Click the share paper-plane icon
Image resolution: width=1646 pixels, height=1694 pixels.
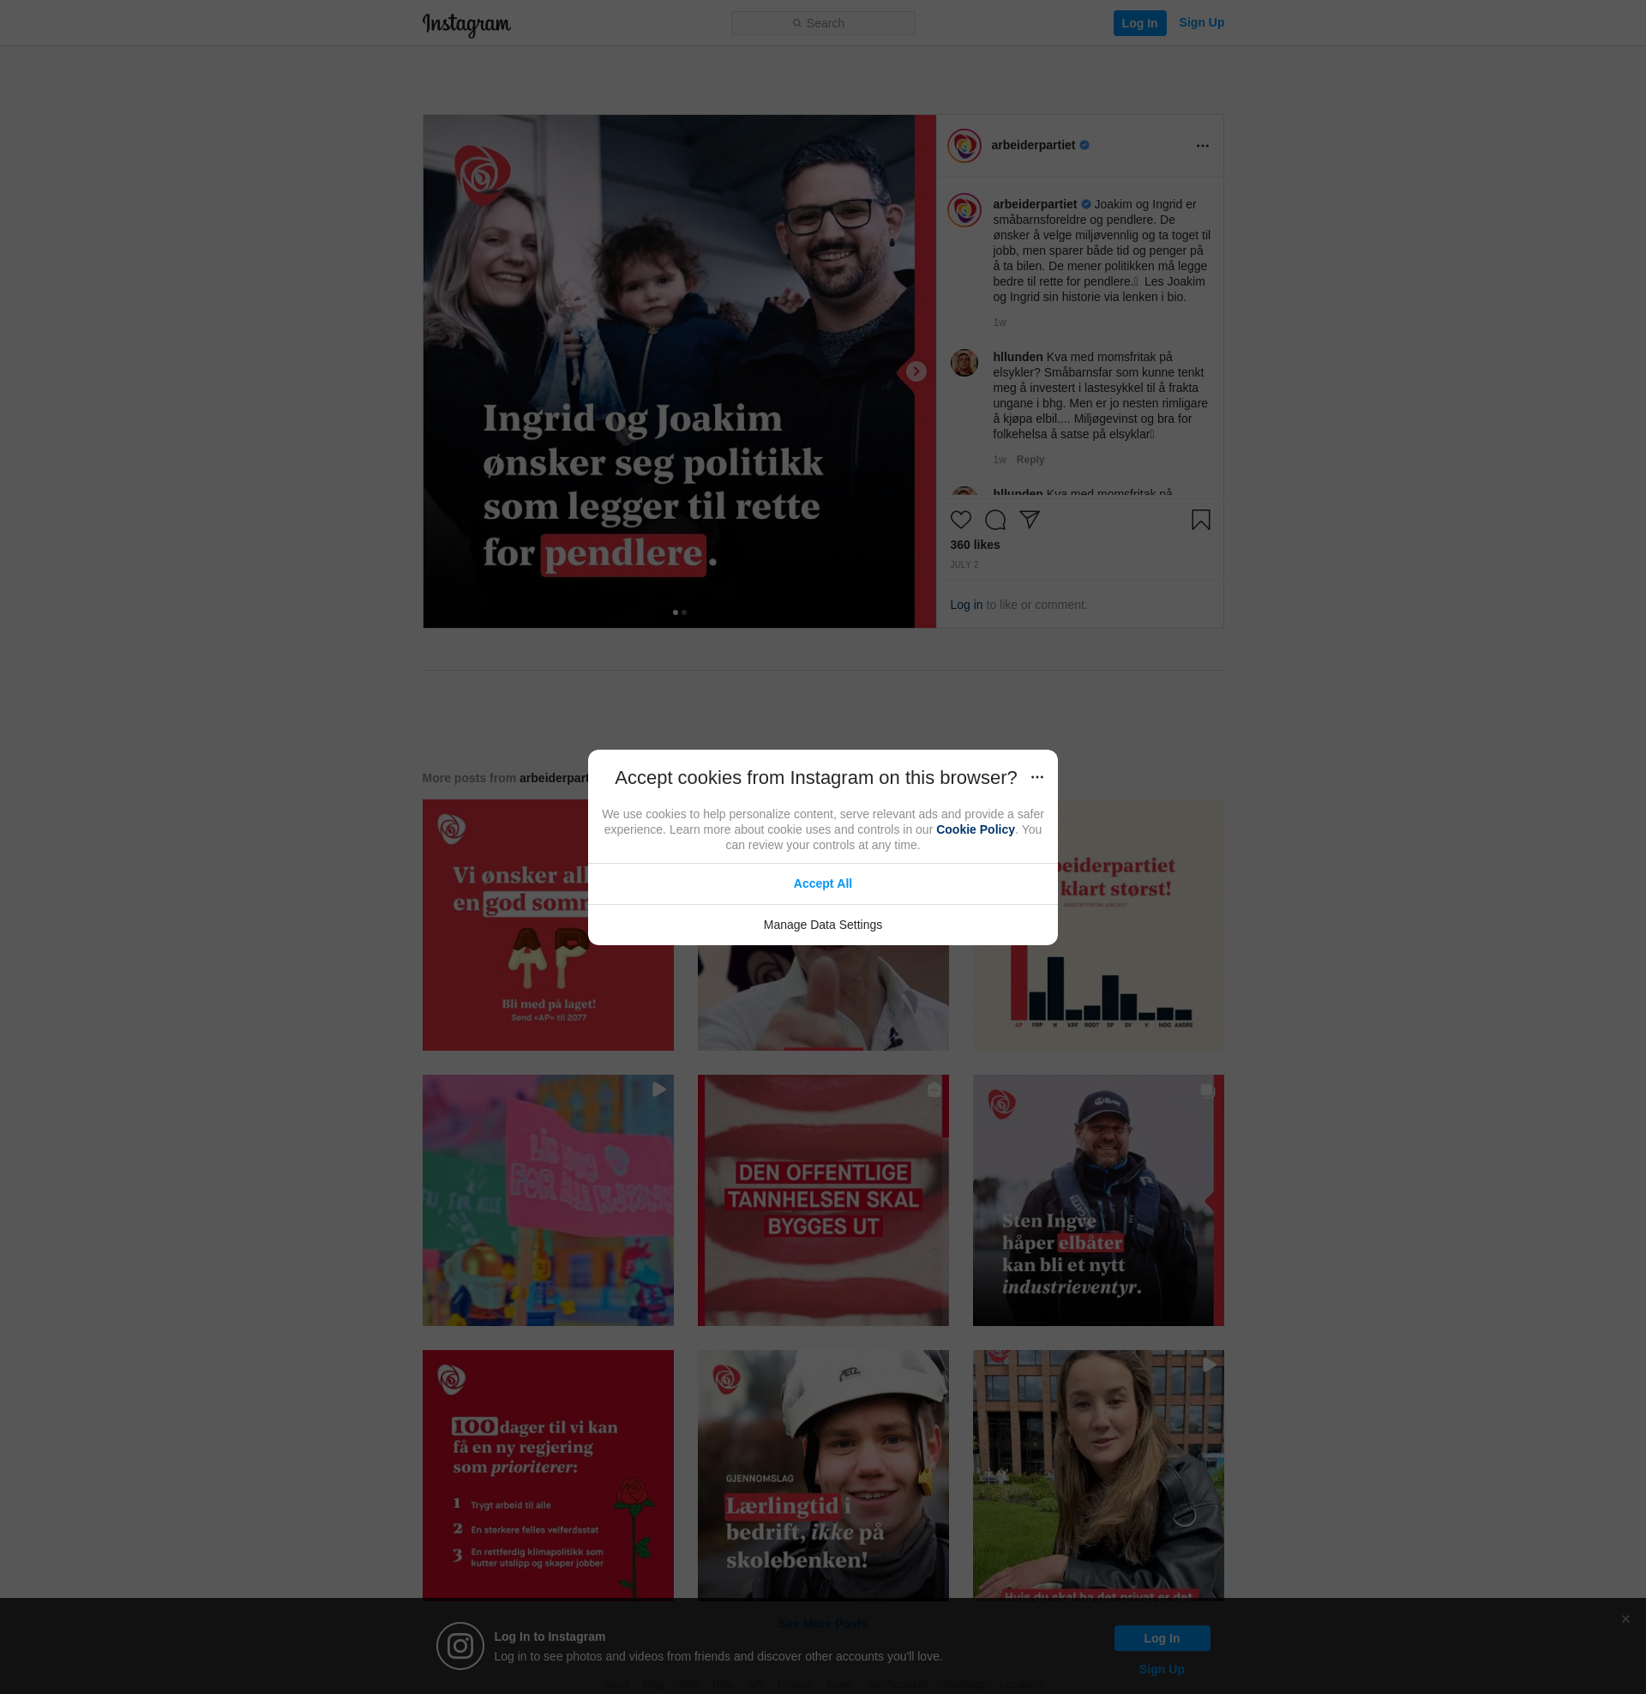click(x=1029, y=519)
